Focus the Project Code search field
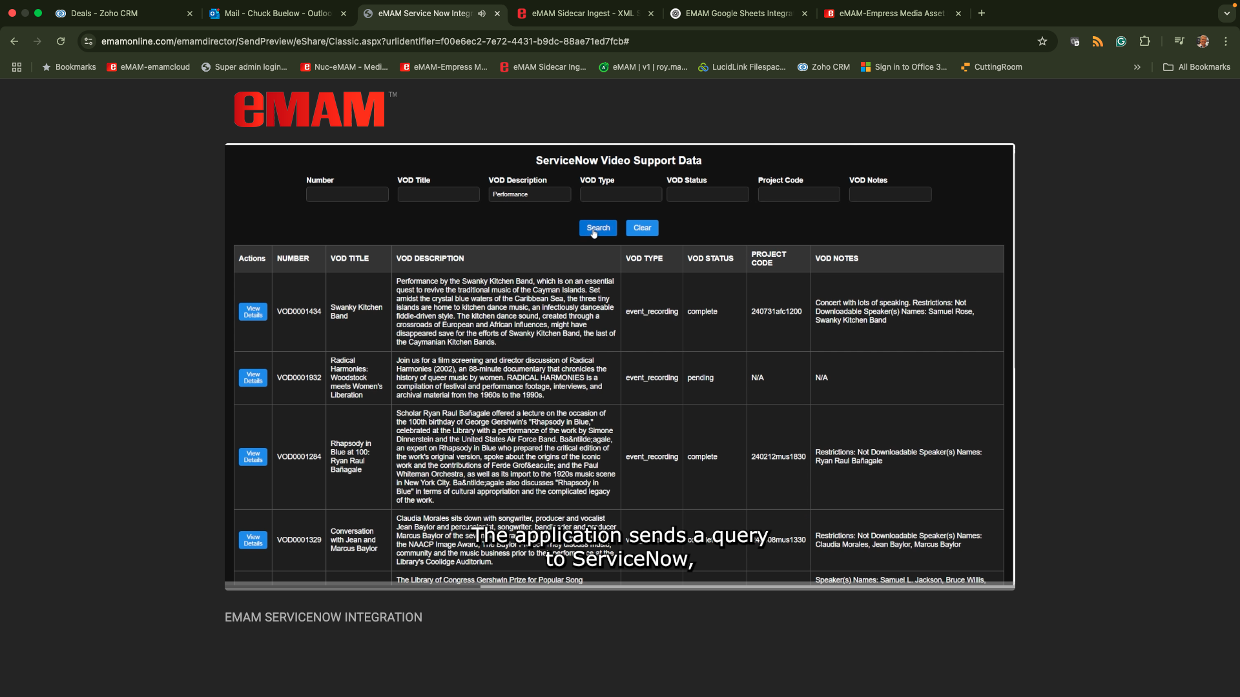Screen dimensions: 1240x697 coord(799,194)
